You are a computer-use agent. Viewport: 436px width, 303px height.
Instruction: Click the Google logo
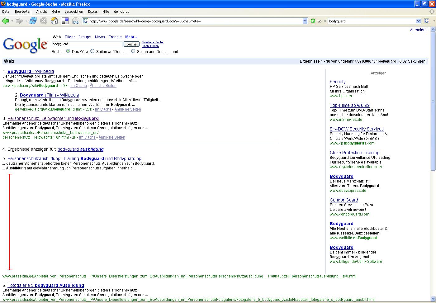tap(26, 45)
